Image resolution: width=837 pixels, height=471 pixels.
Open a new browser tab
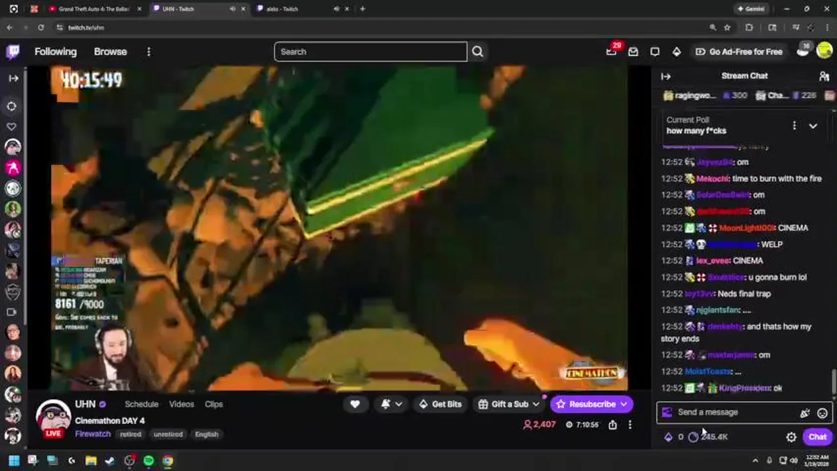click(x=363, y=9)
